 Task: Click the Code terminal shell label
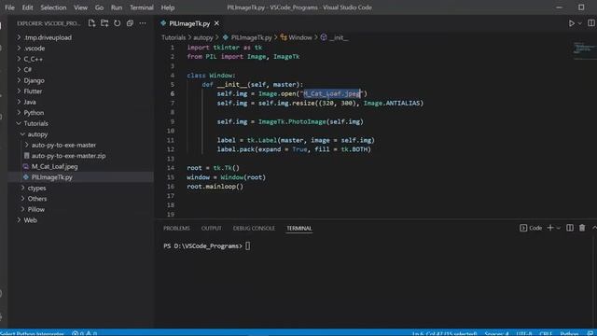[531, 228]
